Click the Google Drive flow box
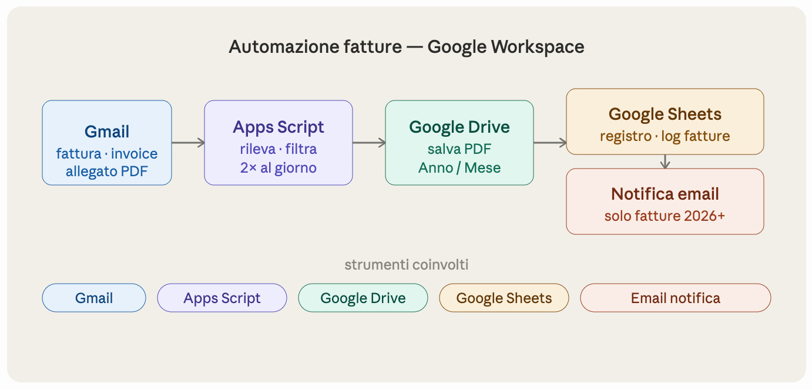812x390 pixels. pyautogui.click(x=459, y=143)
